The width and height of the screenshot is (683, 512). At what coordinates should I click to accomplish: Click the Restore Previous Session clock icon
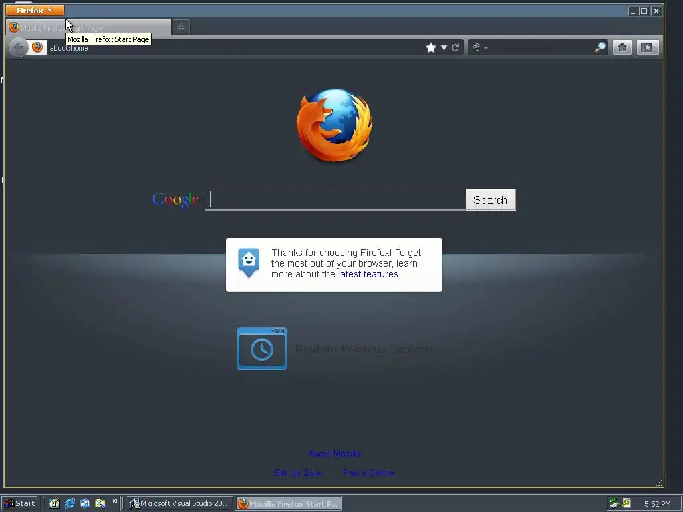coord(261,349)
